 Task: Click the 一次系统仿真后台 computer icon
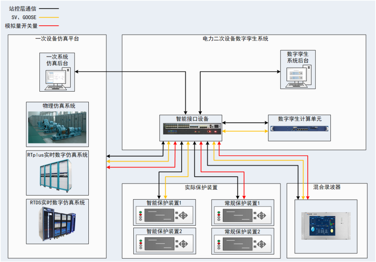coord(58,79)
